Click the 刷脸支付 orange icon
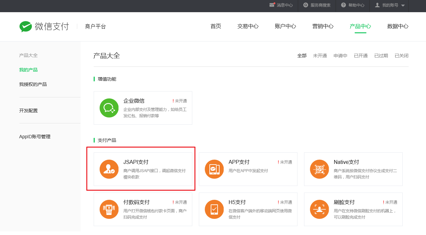The width and height of the screenshot is (426, 235). (x=319, y=209)
